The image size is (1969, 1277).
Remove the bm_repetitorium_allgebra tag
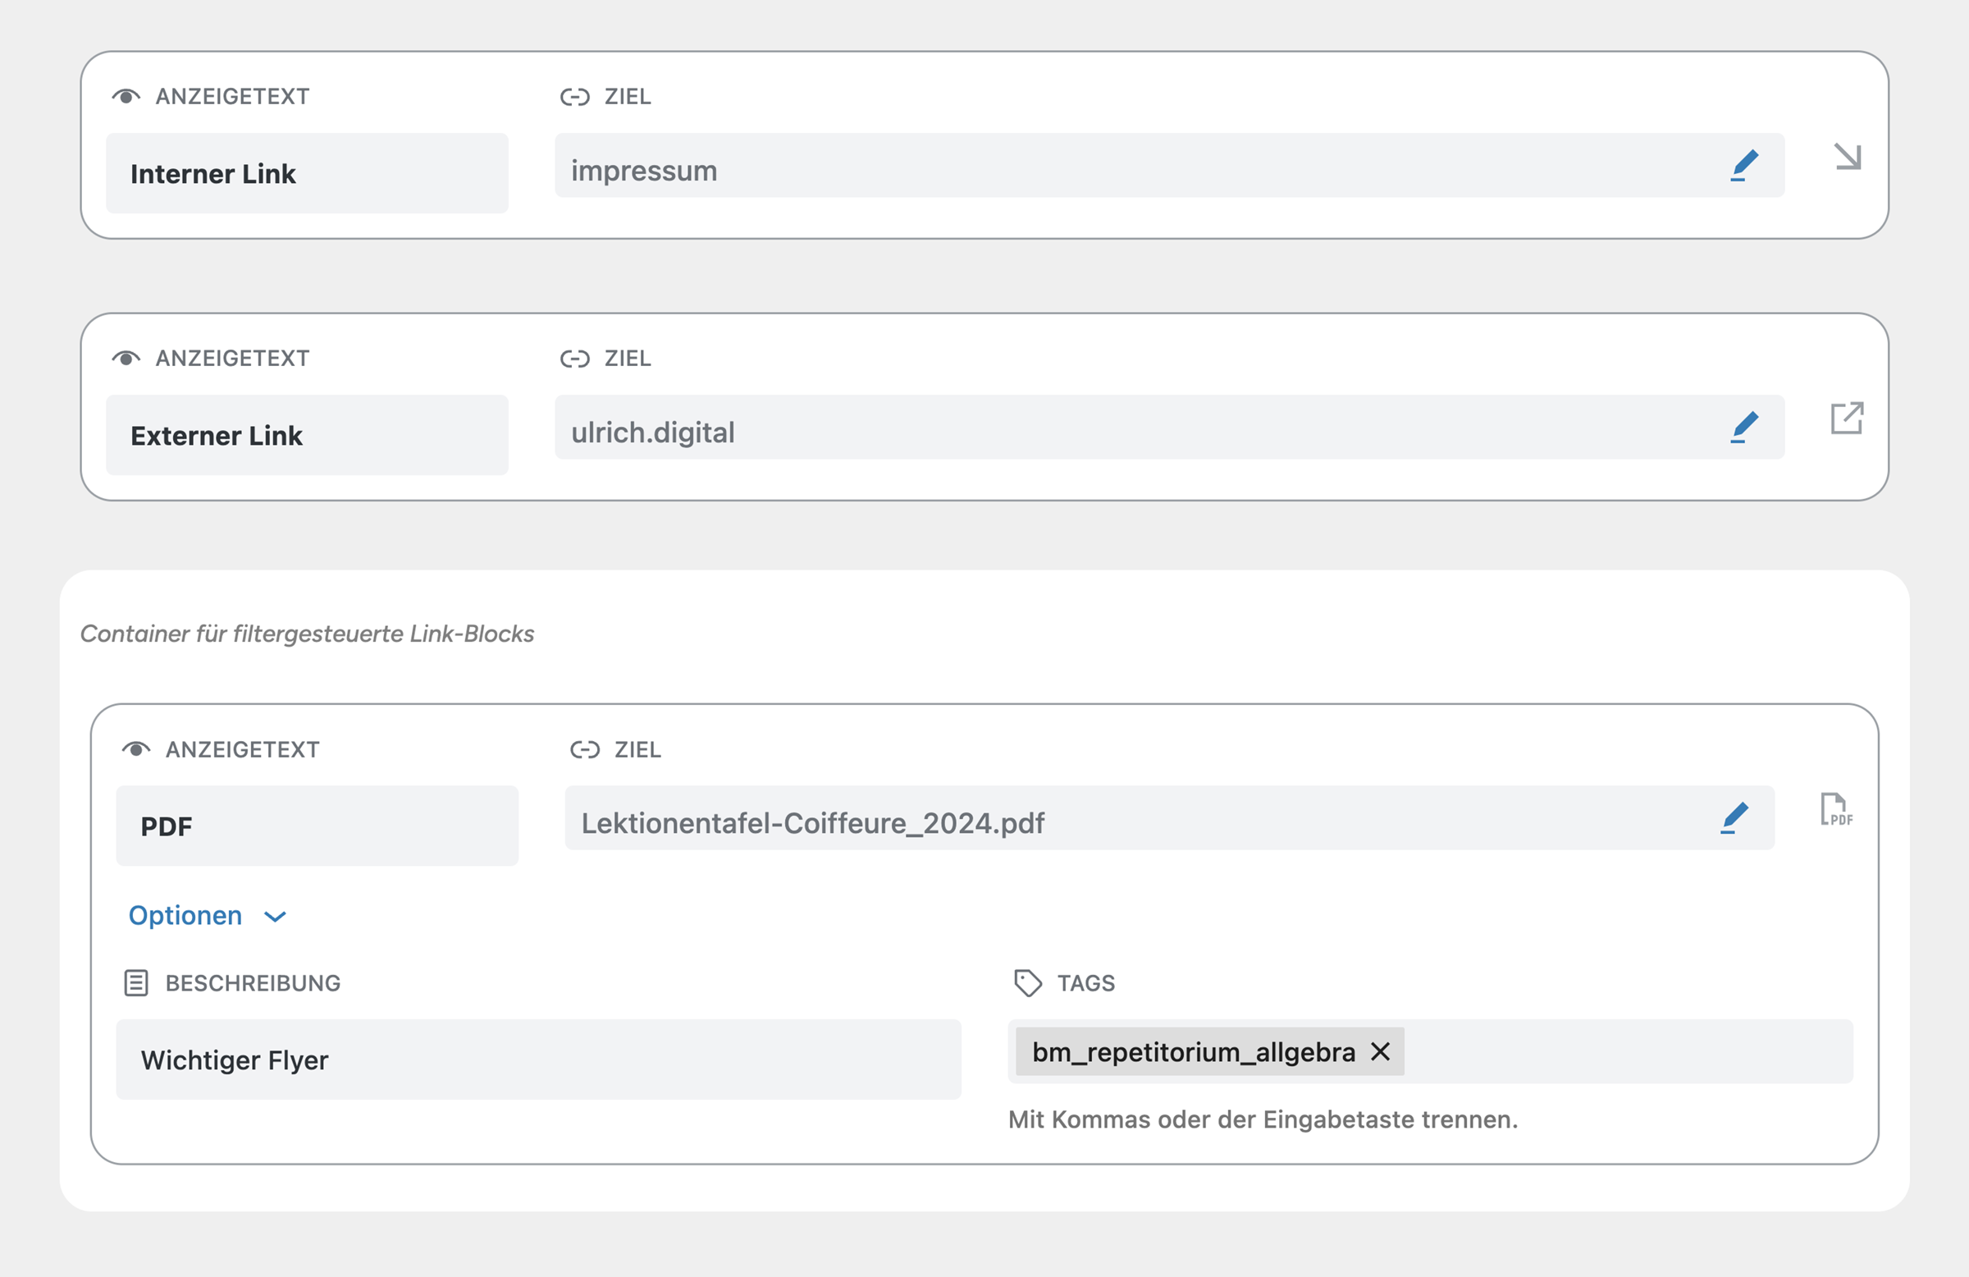(1380, 1051)
